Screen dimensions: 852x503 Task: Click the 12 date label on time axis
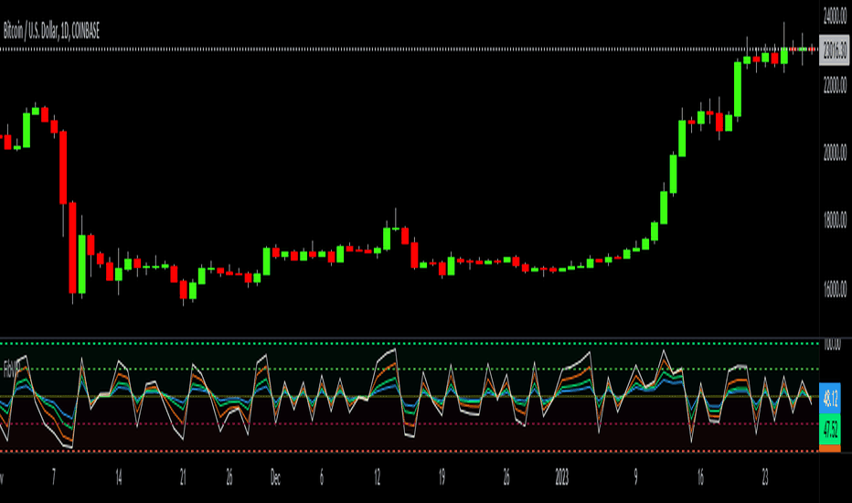pyautogui.click(x=378, y=477)
